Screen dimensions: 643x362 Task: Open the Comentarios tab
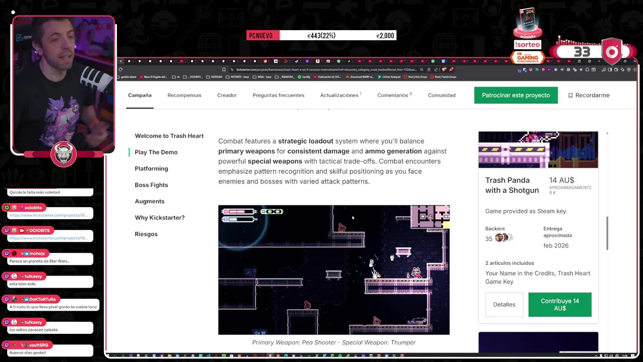[x=394, y=95]
